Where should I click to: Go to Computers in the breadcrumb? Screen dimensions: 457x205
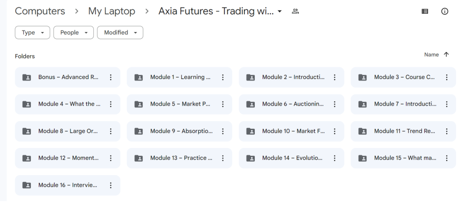[40, 11]
